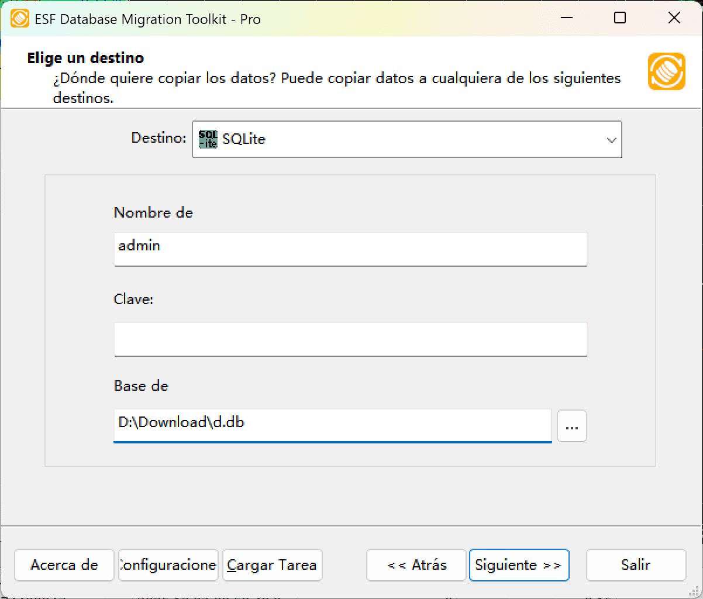
Task: Click the Destino combo box chevron arrow
Action: point(612,139)
